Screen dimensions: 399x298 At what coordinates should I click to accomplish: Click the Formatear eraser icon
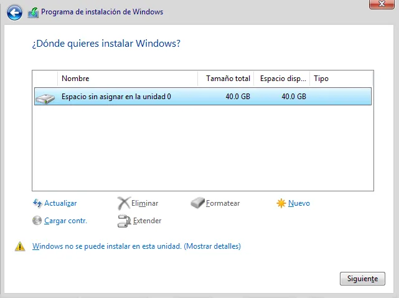tap(197, 203)
